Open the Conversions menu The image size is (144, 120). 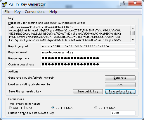point(35,12)
